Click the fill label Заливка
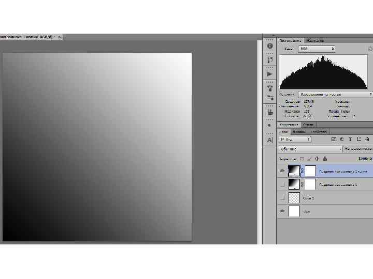373x279 pixels. click(365, 158)
